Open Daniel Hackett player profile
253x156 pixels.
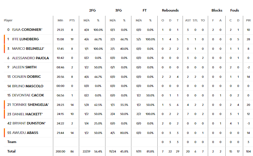point(27,114)
